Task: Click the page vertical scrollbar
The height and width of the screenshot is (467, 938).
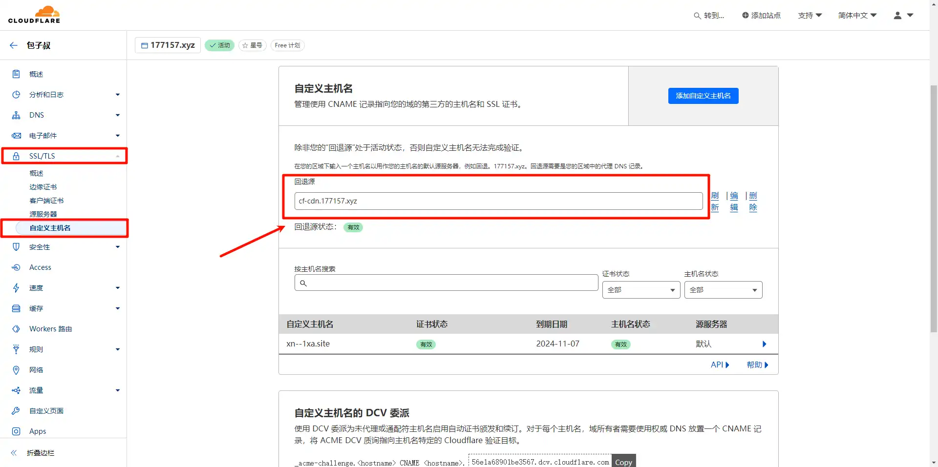Action: pyautogui.click(x=934, y=209)
